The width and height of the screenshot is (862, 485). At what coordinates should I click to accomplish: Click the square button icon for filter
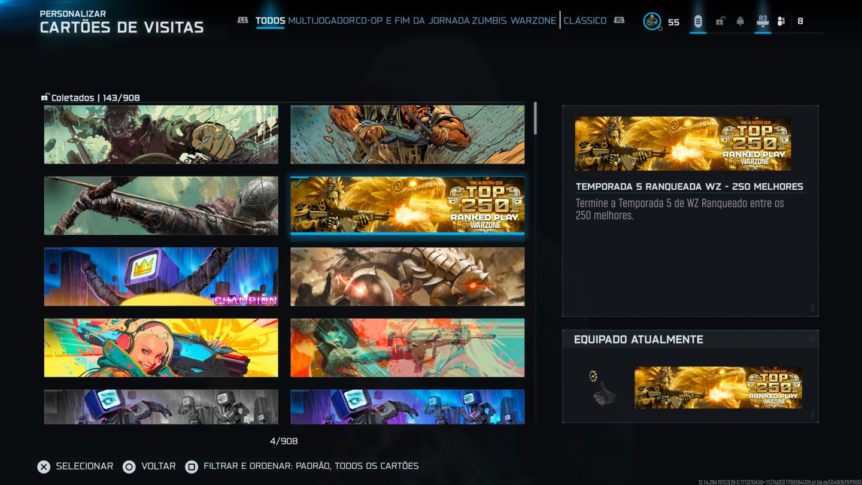click(192, 466)
